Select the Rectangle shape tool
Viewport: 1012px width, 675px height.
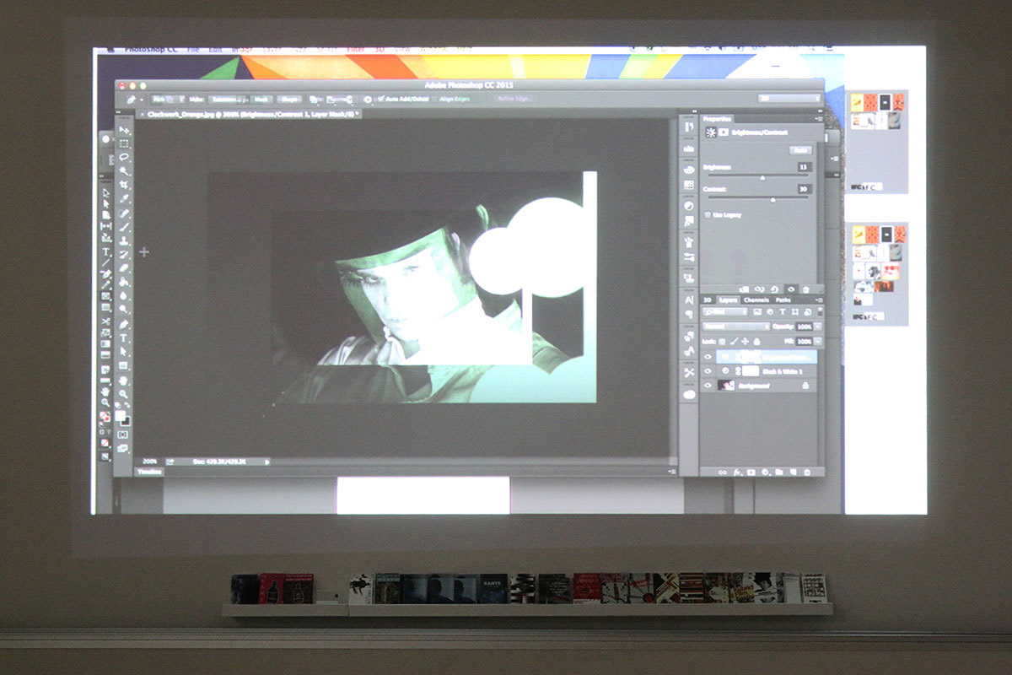[x=124, y=365]
